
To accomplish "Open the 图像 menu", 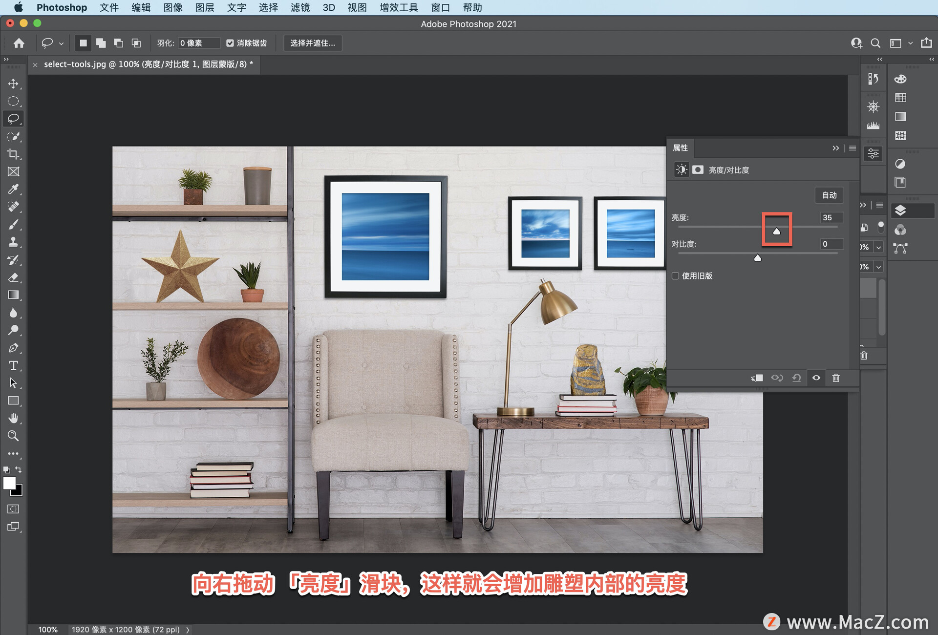I will [173, 7].
